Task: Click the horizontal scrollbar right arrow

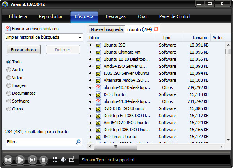Action: [x=221, y=146]
